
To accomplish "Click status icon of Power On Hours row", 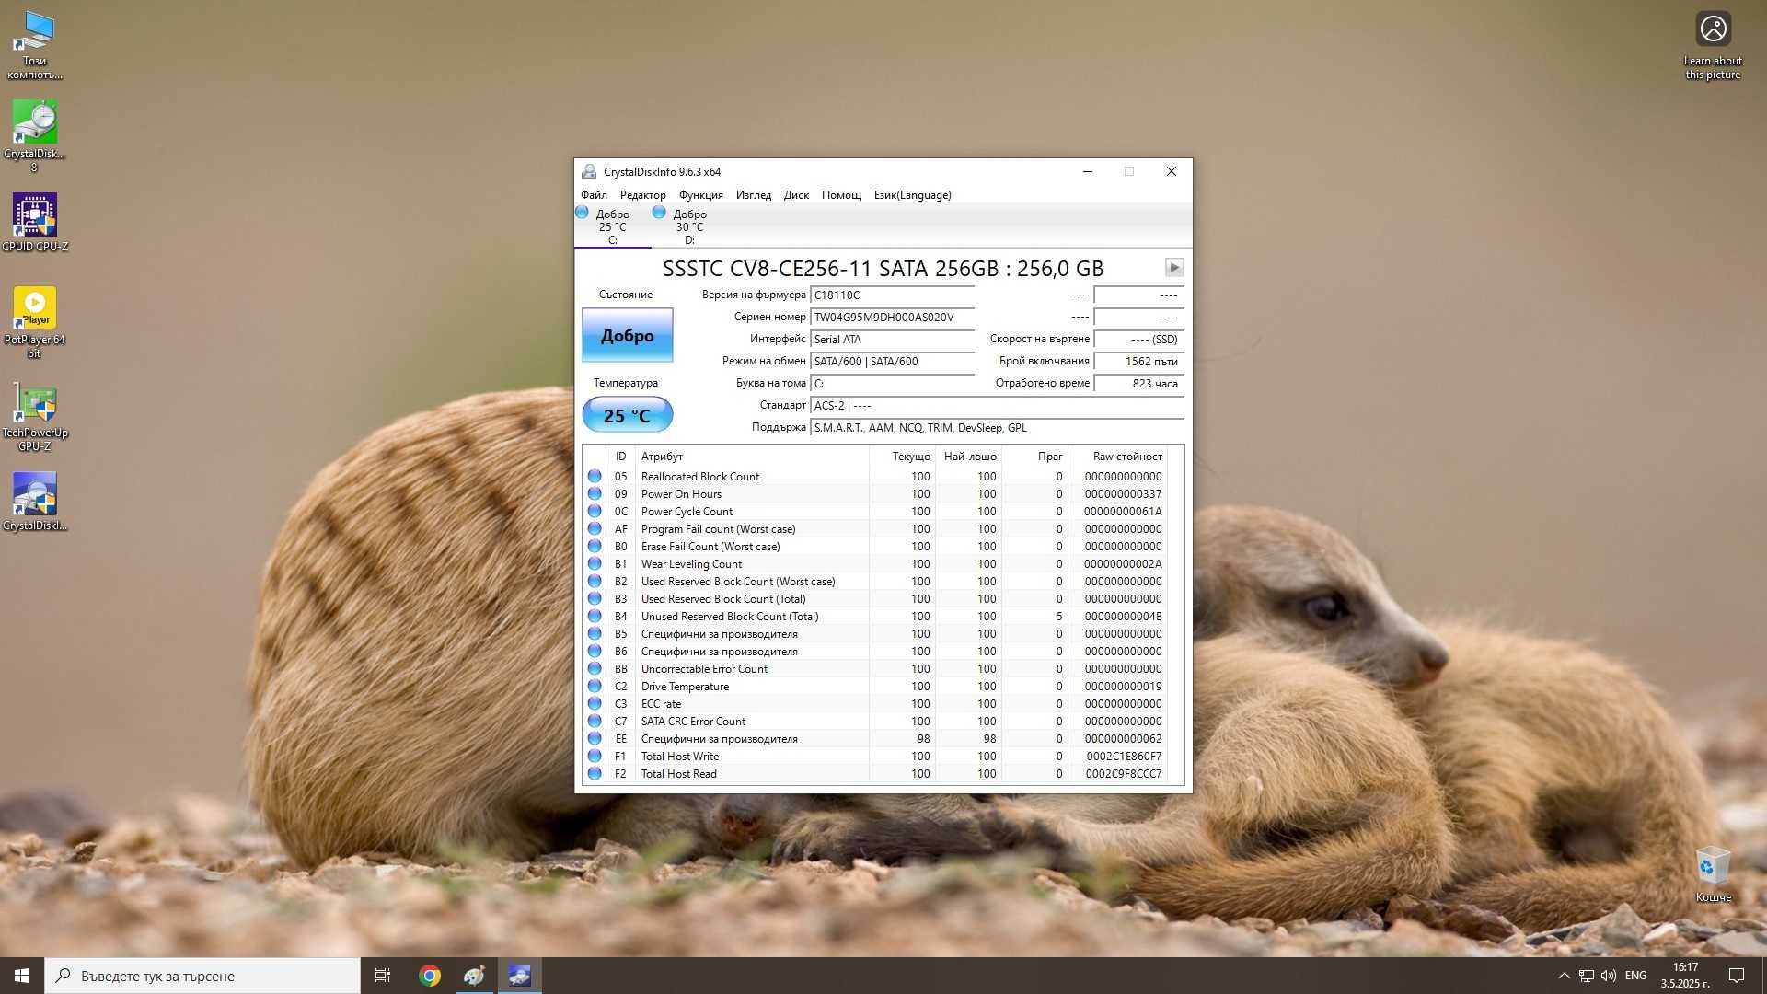I will (595, 493).
